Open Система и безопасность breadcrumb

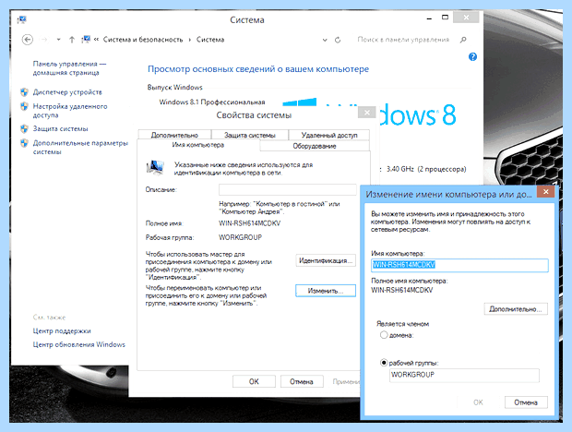tap(143, 40)
